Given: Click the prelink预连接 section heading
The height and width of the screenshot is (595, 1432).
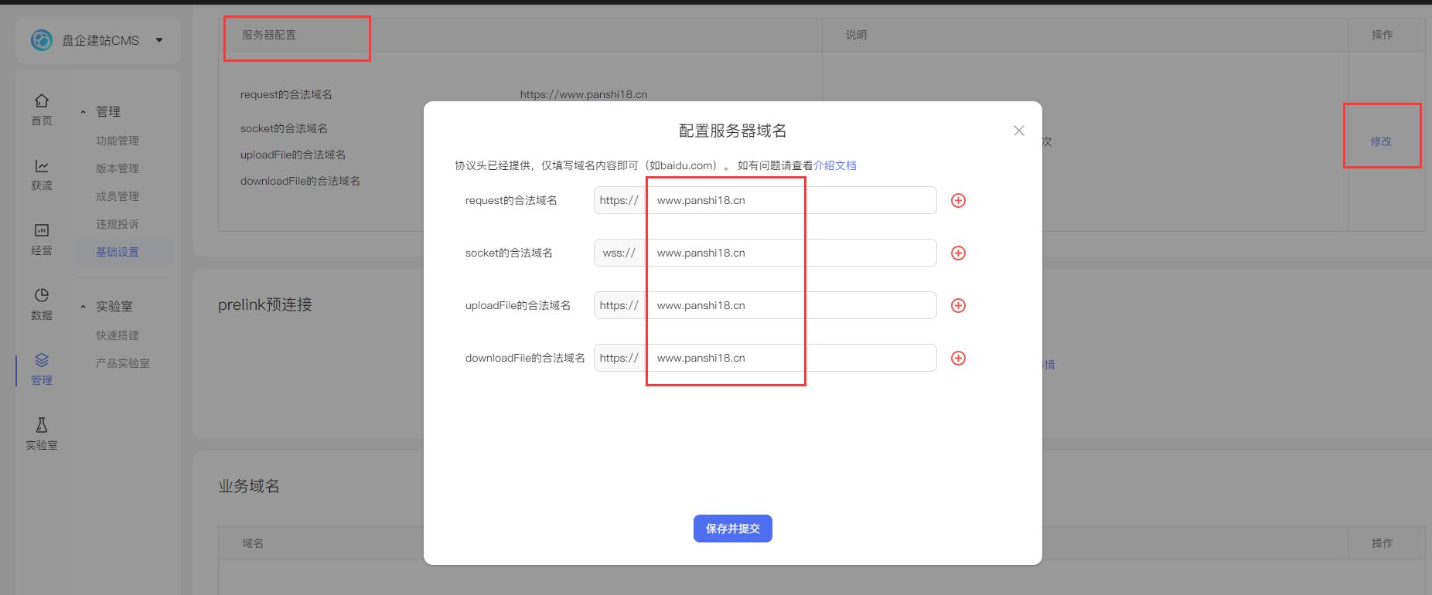Looking at the screenshot, I should tap(265, 304).
